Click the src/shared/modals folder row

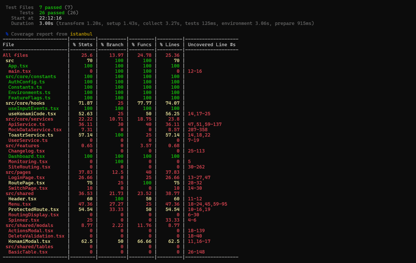click(x=29, y=226)
